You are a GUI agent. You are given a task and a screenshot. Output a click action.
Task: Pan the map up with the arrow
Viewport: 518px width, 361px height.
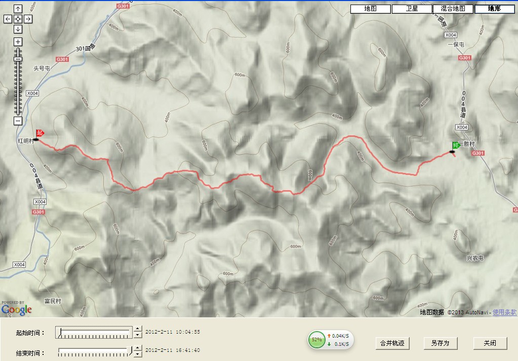(x=18, y=9)
